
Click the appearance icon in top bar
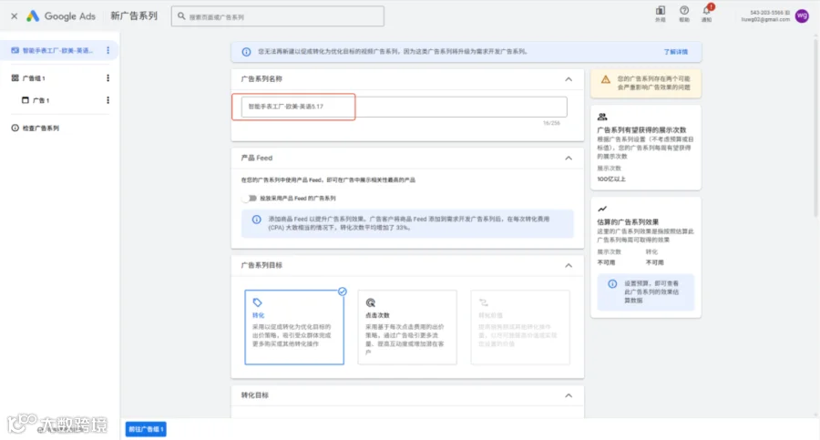point(661,10)
